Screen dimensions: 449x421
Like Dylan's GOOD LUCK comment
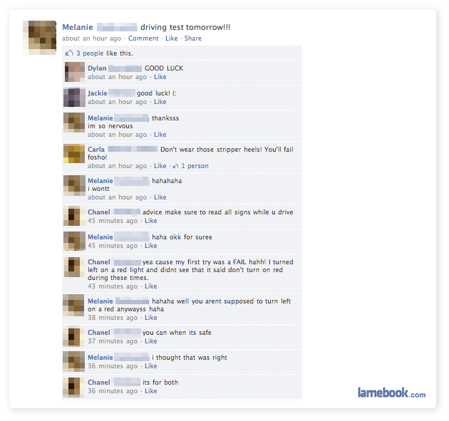[x=160, y=77]
